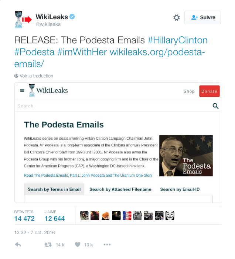Open the #imWithHer hashtag link
Image resolution: width=235 pixels, height=259 pixels.
82,52
